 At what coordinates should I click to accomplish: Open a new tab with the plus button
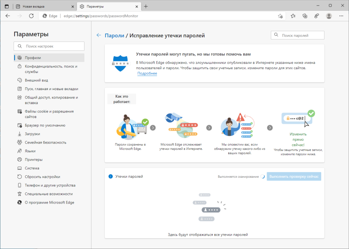pos(146,6)
